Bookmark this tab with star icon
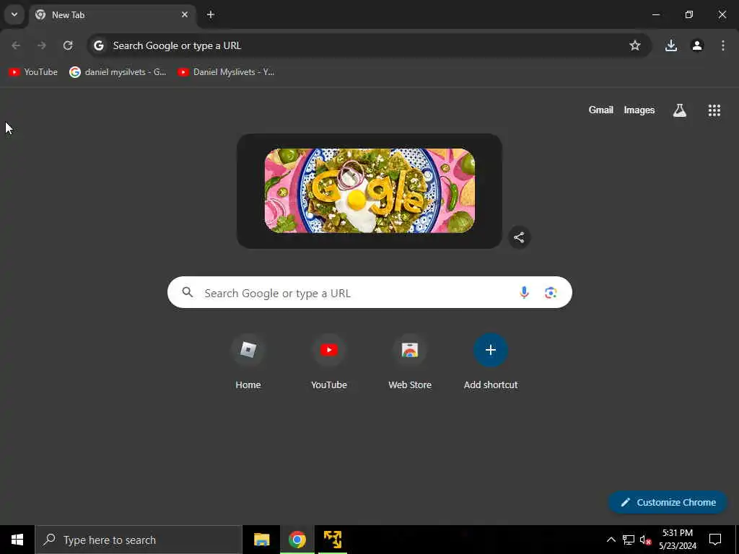739x554 pixels. pyautogui.click(x=635, y=45)
